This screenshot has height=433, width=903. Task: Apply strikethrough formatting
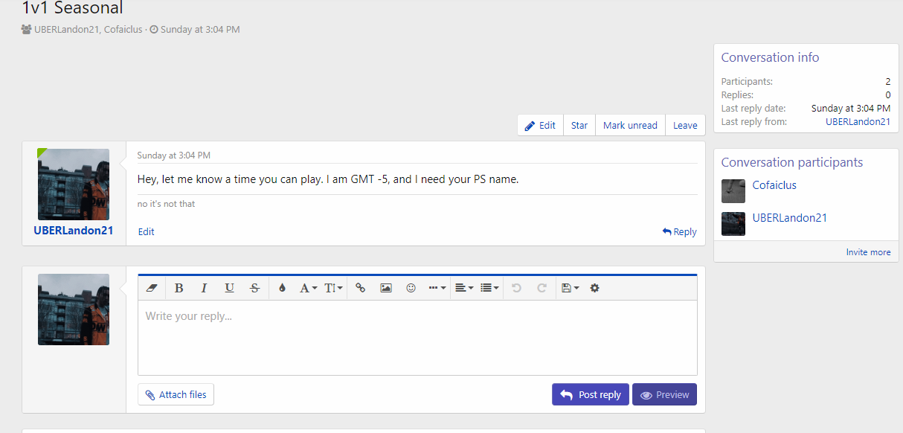click(254, 288)
